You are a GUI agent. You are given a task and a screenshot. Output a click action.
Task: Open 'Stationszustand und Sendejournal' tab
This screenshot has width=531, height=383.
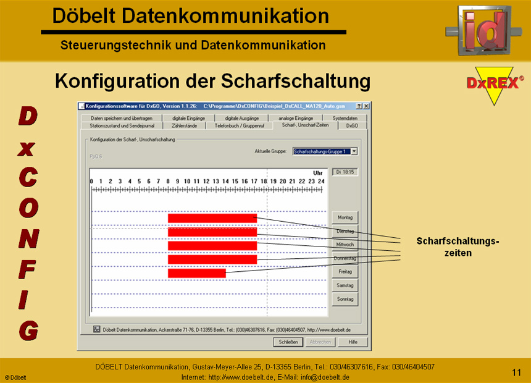[122, 126]
